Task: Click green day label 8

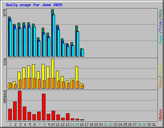Action: click(44, 124)
